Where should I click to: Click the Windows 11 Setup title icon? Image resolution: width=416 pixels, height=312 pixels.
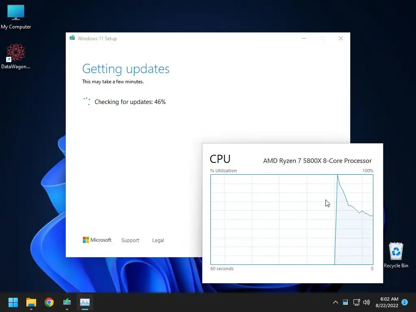(72, 38)
